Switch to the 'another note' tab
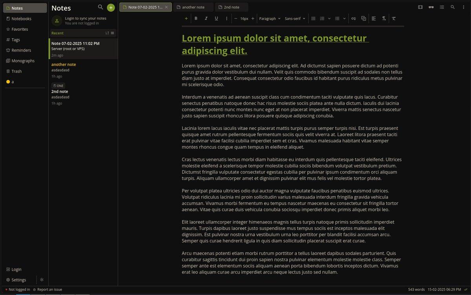Screen dimensions: 471x295 [194, 7]
